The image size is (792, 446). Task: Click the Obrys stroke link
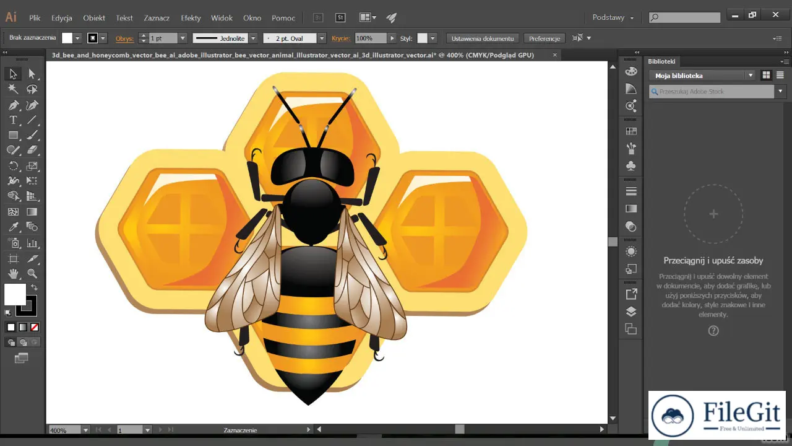click(124, 38)
